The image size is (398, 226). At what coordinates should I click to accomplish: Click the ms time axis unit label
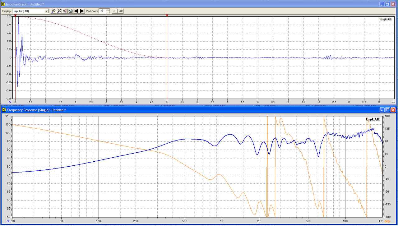click(x=393, y=102)
